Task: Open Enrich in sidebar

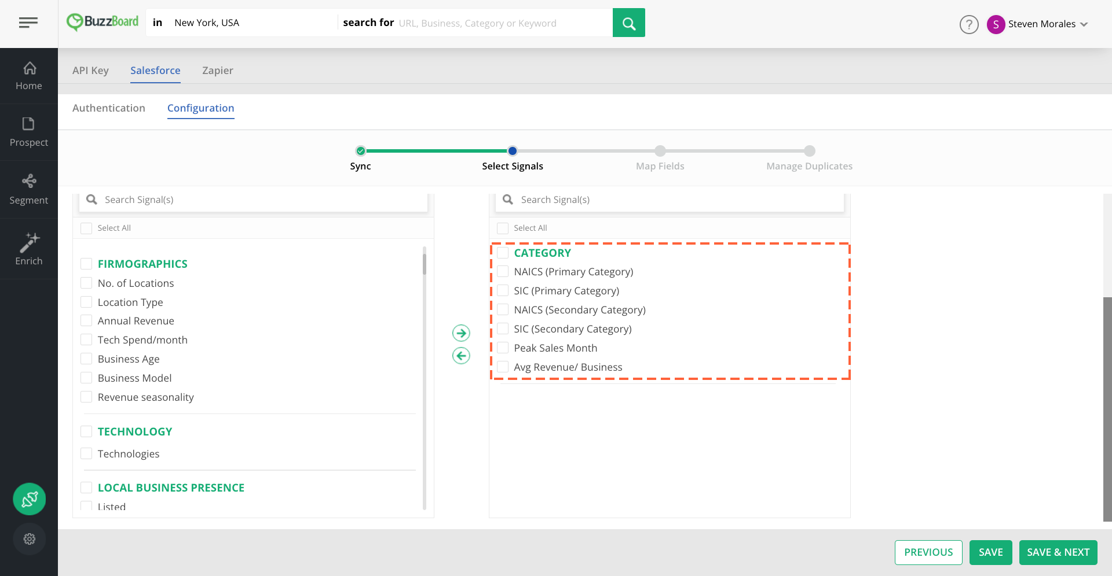Action: point(29,249)
